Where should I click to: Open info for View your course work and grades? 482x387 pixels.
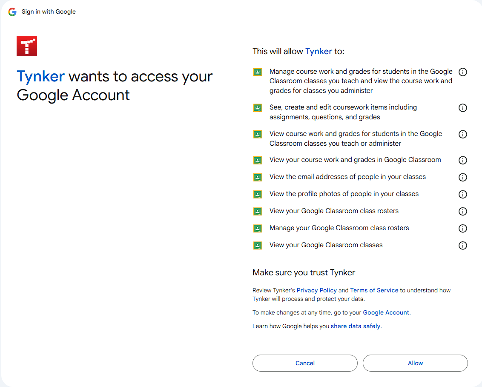point(463,160)
